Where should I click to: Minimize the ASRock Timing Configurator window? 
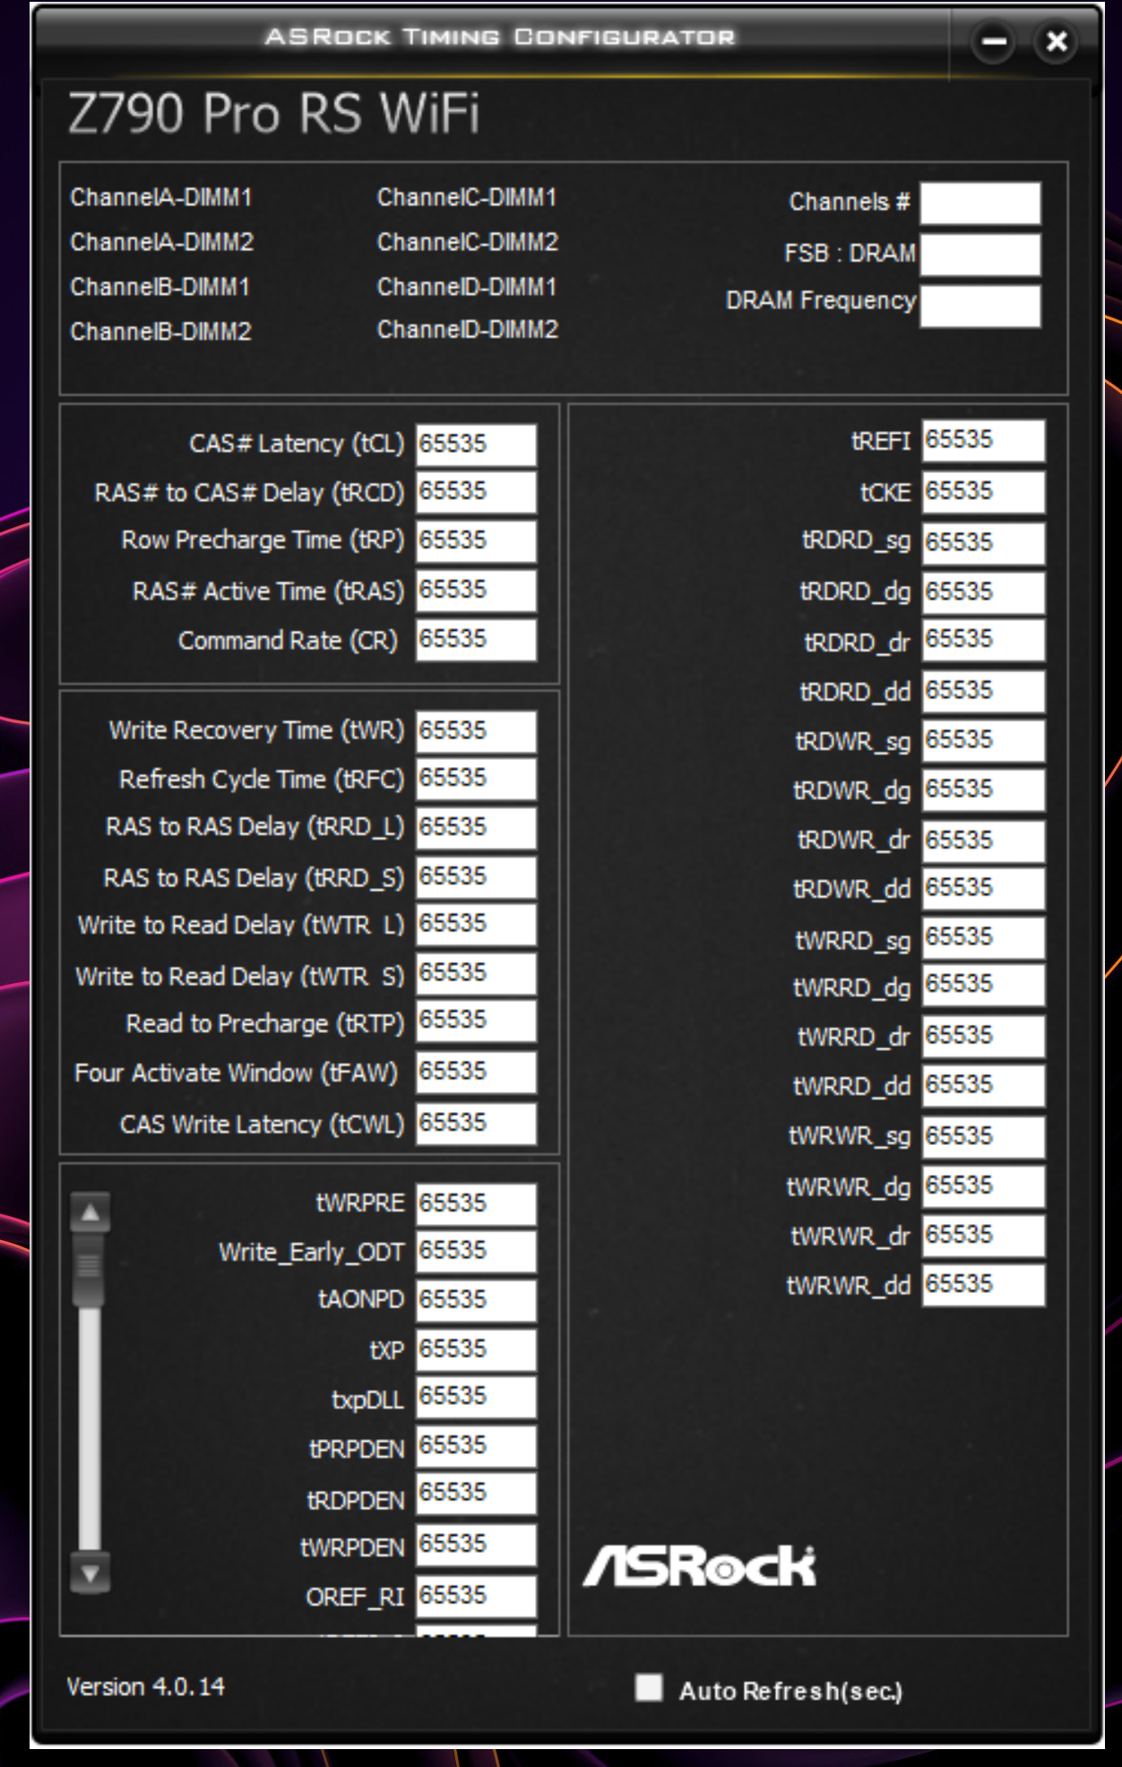coord(993,41)
